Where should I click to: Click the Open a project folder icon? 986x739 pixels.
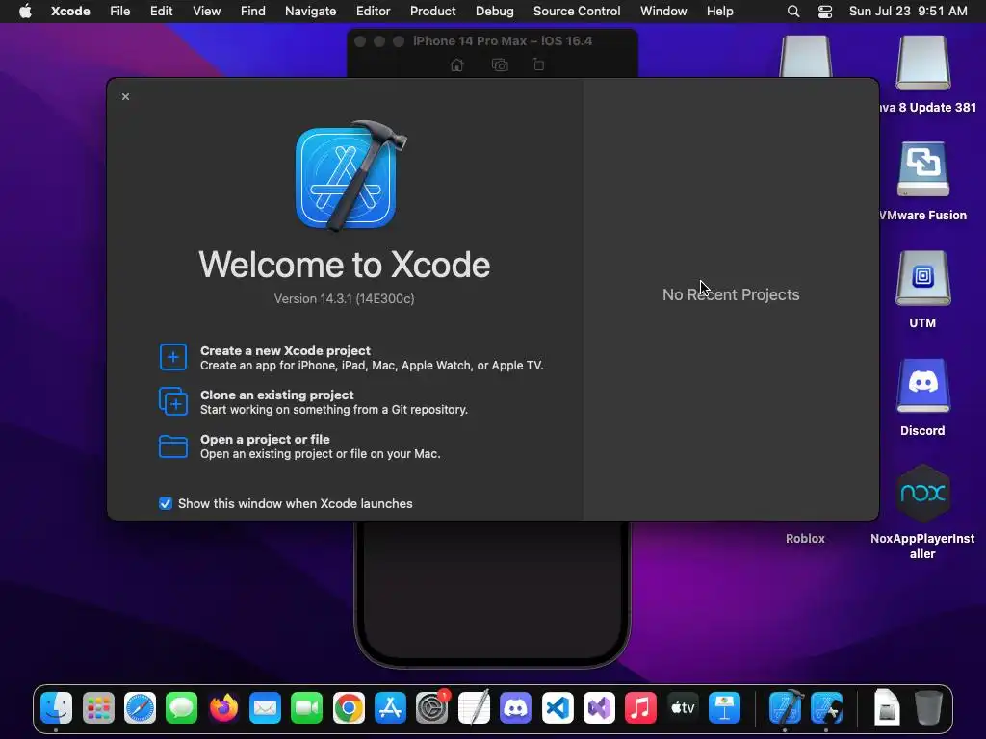click(173, 446)
